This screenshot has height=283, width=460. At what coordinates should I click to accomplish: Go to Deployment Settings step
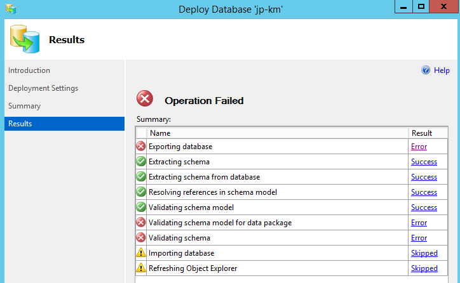43,88
